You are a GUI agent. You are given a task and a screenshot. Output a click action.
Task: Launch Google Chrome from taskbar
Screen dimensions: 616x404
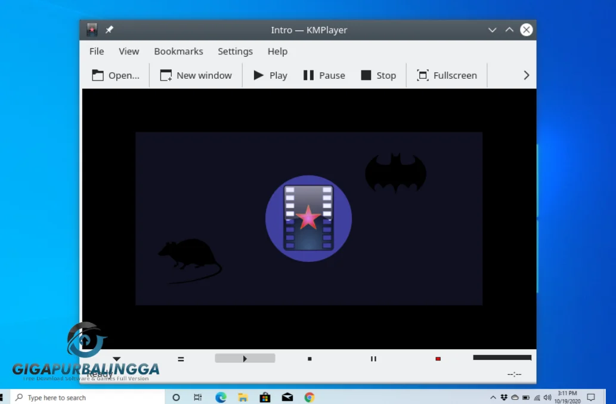click(x=309, y=397)
